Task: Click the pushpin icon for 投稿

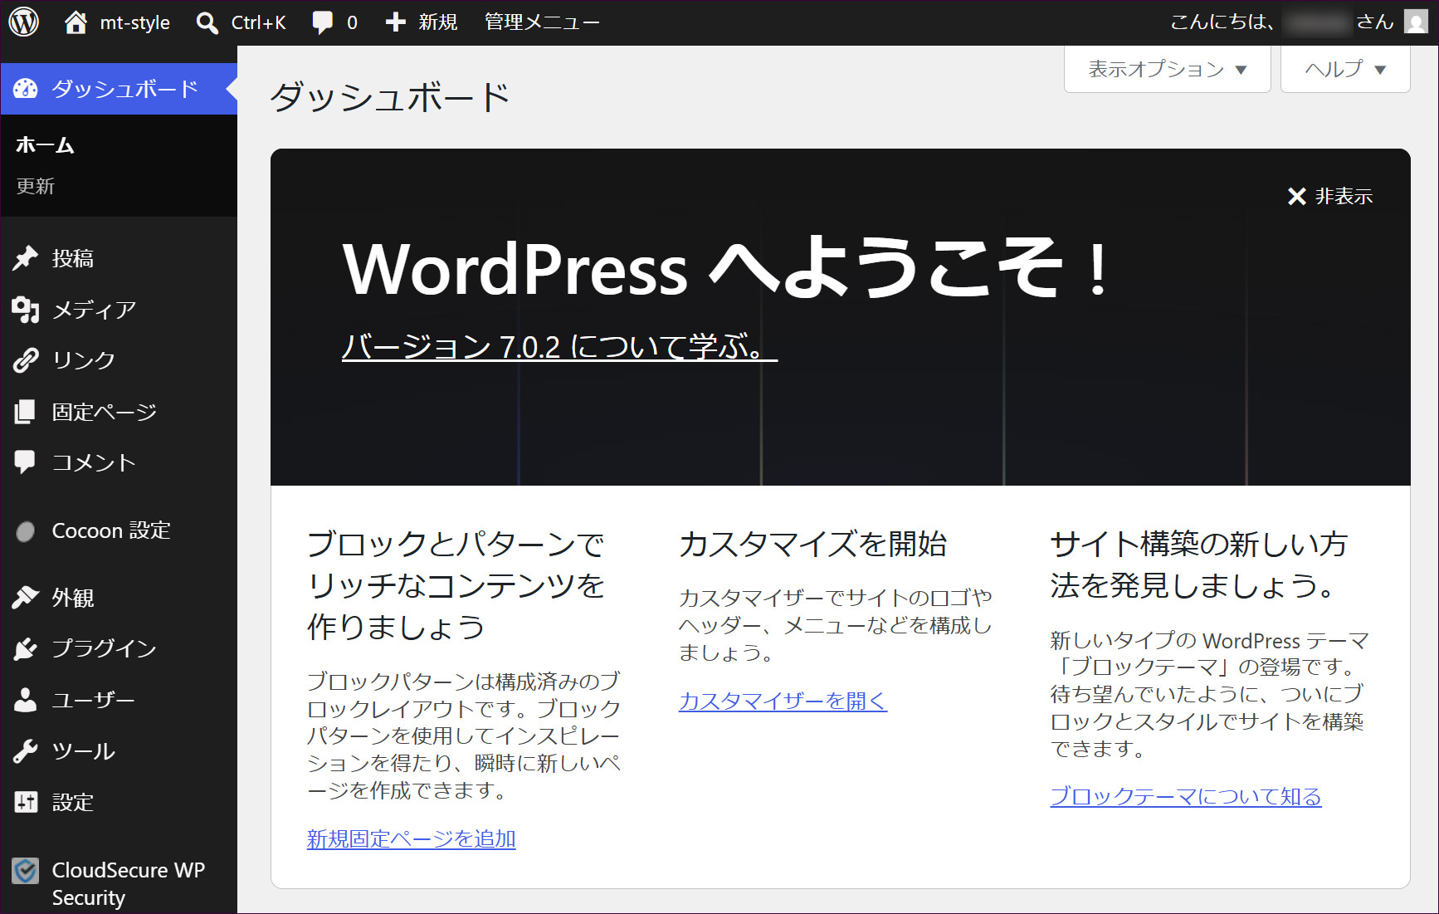Action: 26,258
